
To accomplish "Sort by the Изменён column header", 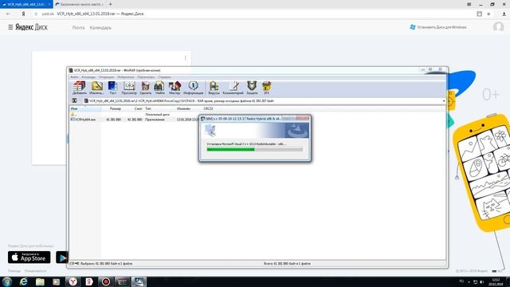I will 189,108.
